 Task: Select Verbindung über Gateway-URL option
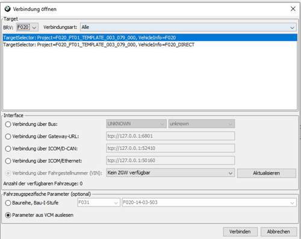pos(8,137)
